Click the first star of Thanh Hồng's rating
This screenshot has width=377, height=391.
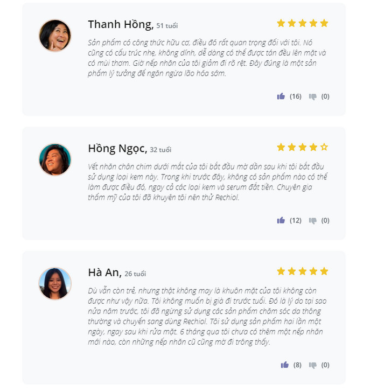click(281, 23)
